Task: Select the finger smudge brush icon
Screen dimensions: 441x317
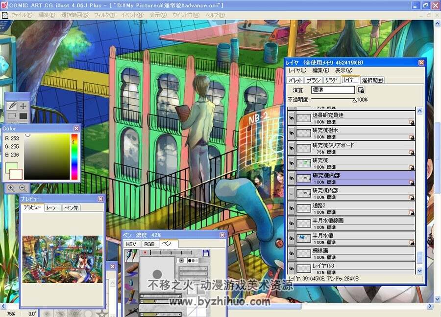Action: click(x=131, y=269)
